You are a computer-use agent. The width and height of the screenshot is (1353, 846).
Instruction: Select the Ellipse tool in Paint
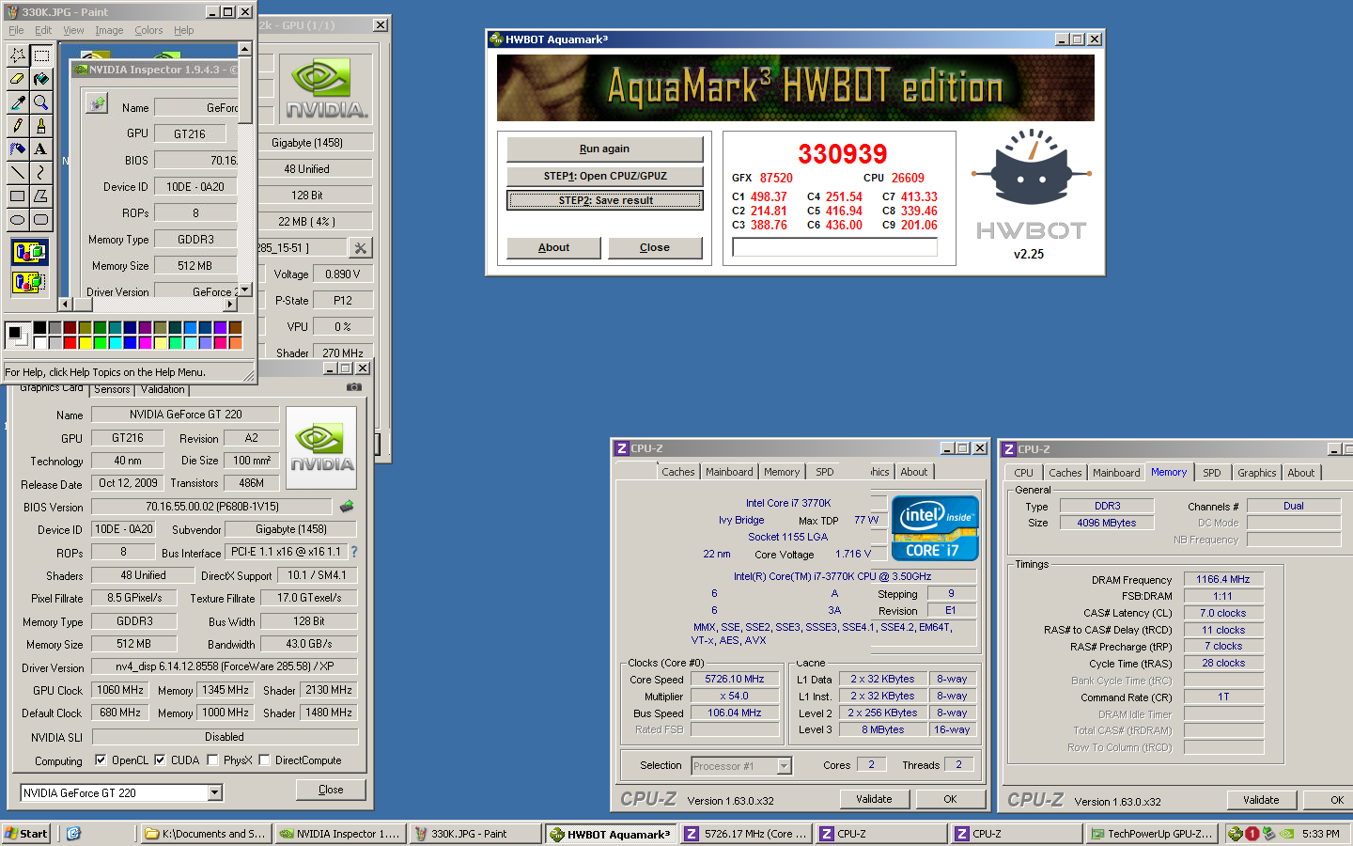tap(18, 220)
